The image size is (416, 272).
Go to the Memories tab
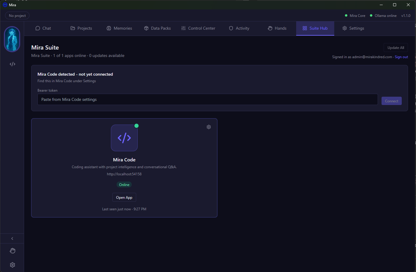tap(119, 28)
